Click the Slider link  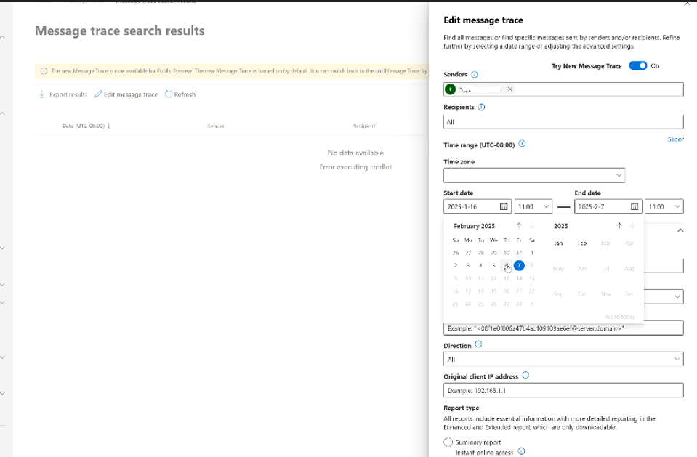pos(676,139)
